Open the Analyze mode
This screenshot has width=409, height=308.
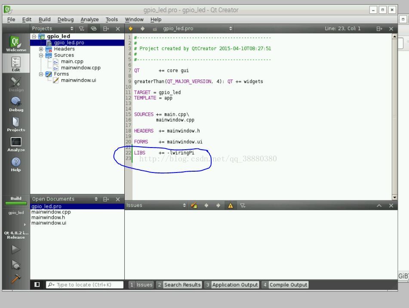click(x=16, y=144)
